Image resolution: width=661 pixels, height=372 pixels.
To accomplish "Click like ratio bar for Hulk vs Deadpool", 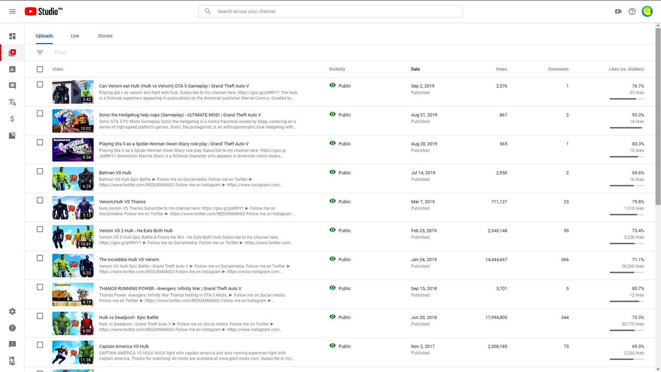I will [x=627, y=331].
